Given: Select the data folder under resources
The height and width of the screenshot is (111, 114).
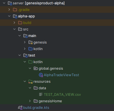Looking at the screenshot, I should coord(42,88).
